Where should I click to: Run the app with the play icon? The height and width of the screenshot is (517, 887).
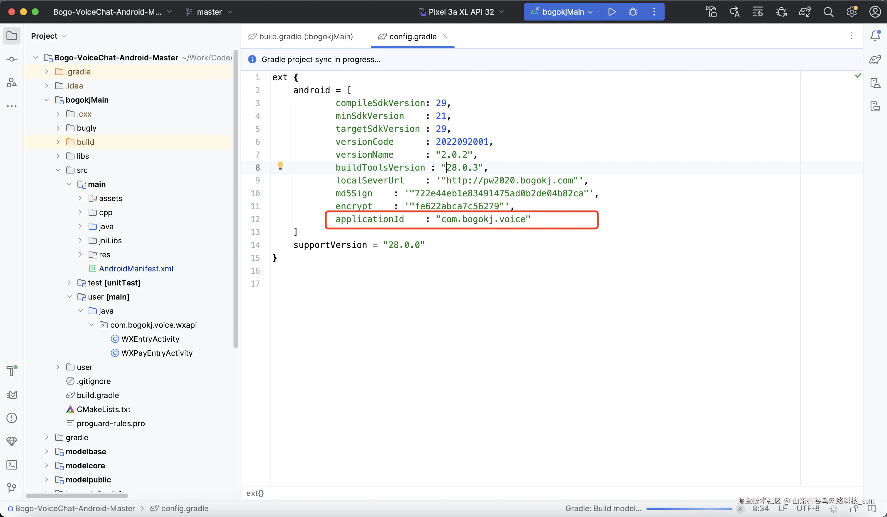click(612, 12)
